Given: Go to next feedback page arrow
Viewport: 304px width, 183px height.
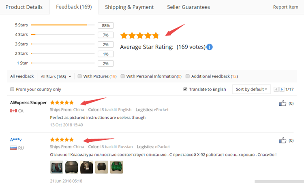Looking at the screenshot, I should click(x=282, y=89).
